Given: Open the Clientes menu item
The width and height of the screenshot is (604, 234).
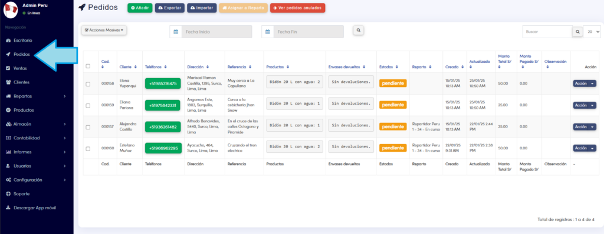Looking at the screenshot, I should 22,82.
